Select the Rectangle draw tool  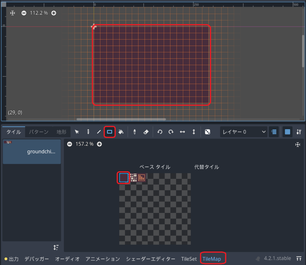110,132
